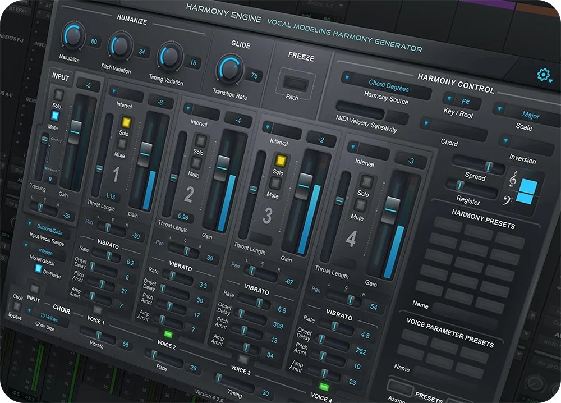Viewport: 561px width, 403px height.
Task: Solo the Input channel
Action: [59, 95]
